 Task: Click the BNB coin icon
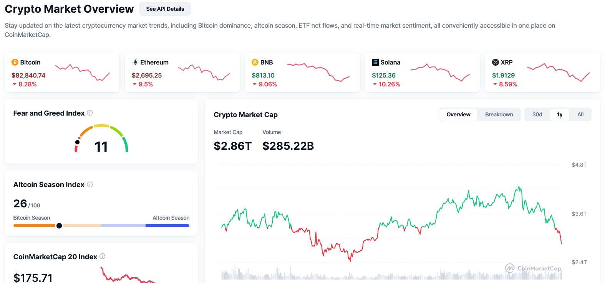tap(255, 62)
